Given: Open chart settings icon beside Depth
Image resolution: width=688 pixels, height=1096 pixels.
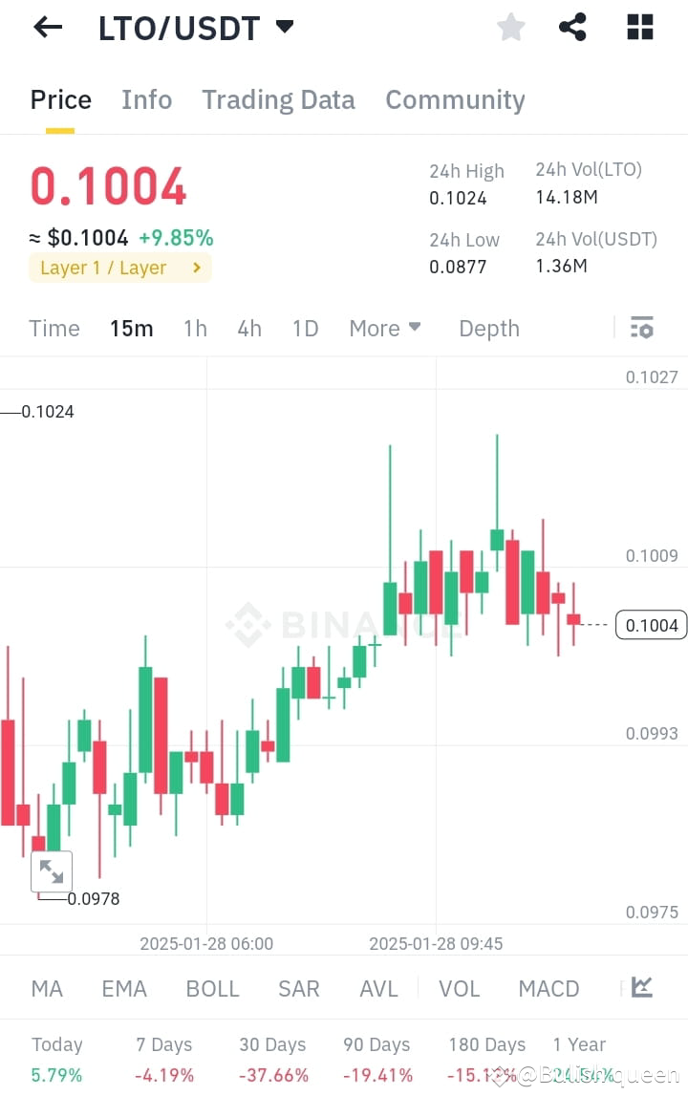Looking at the screenshot, I should (641, 328).
